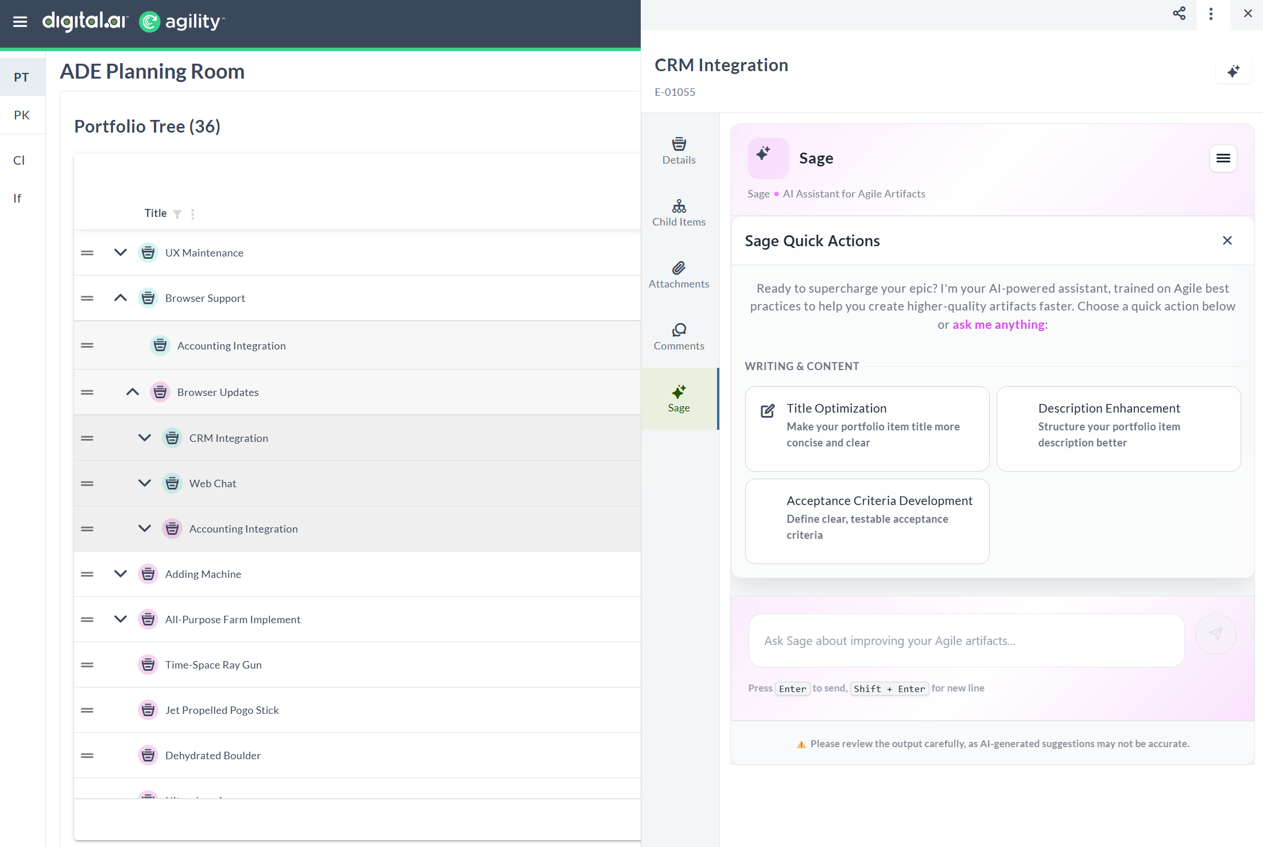The height and width of the screenshot is (847, 1263).
Task: Click the Title column filter icon
Action: (x=177, y=214)
